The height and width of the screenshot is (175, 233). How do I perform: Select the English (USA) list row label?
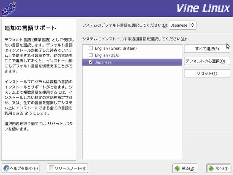click(107, 55)
